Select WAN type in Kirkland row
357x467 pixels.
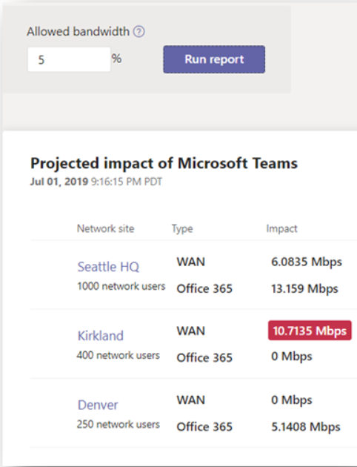(x=190, y=331)
